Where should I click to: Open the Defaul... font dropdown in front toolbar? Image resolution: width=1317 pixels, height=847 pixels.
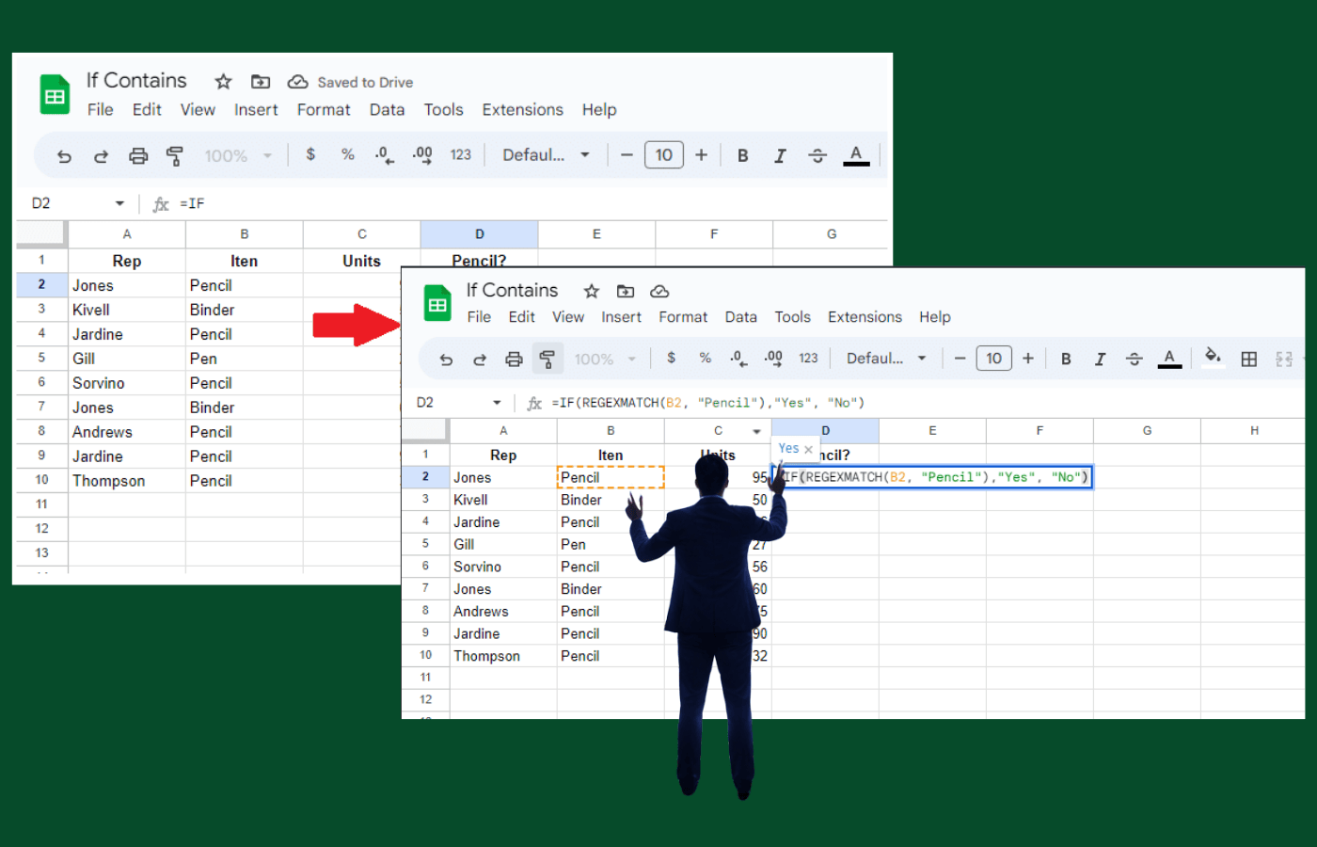[x=885, y=359]
